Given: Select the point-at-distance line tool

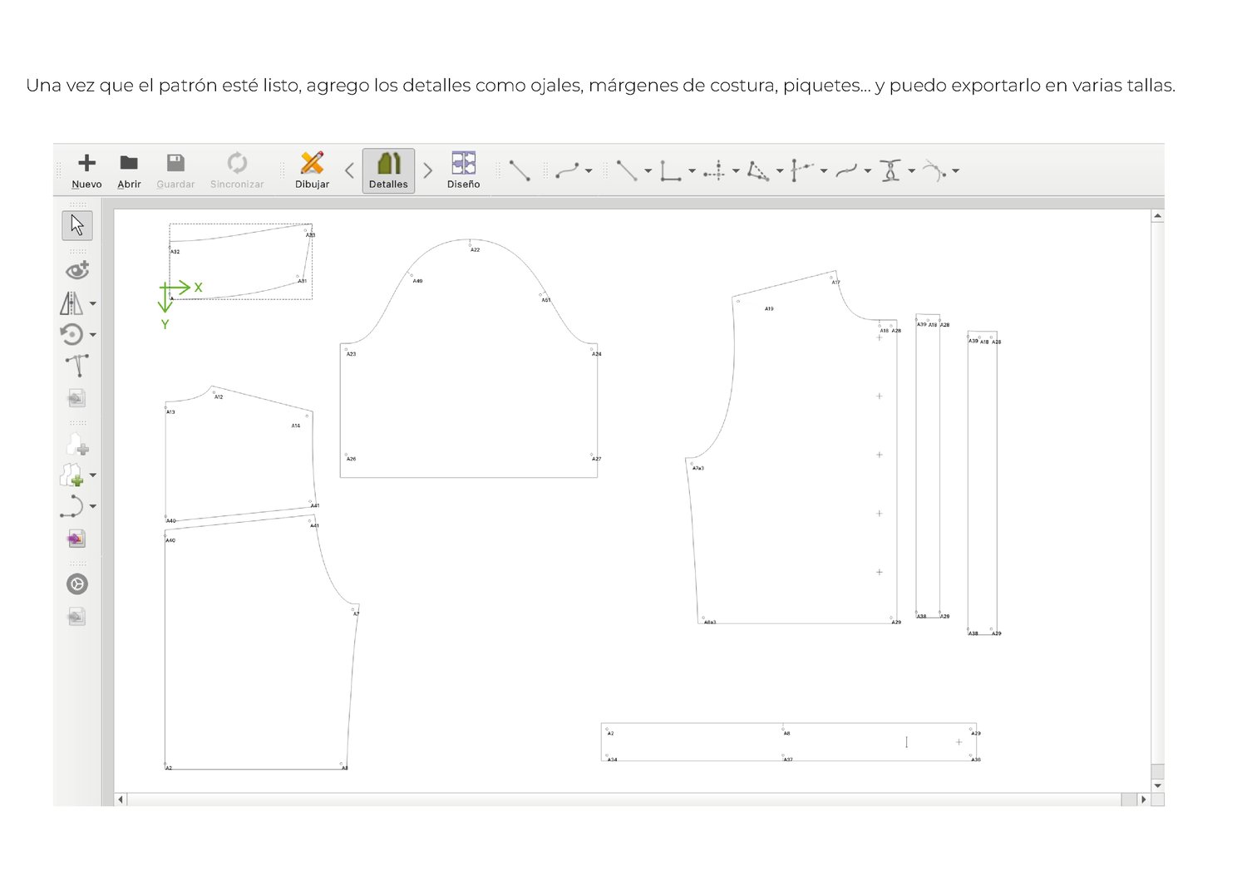Looking at the screenshot, I should click(627, 170).
